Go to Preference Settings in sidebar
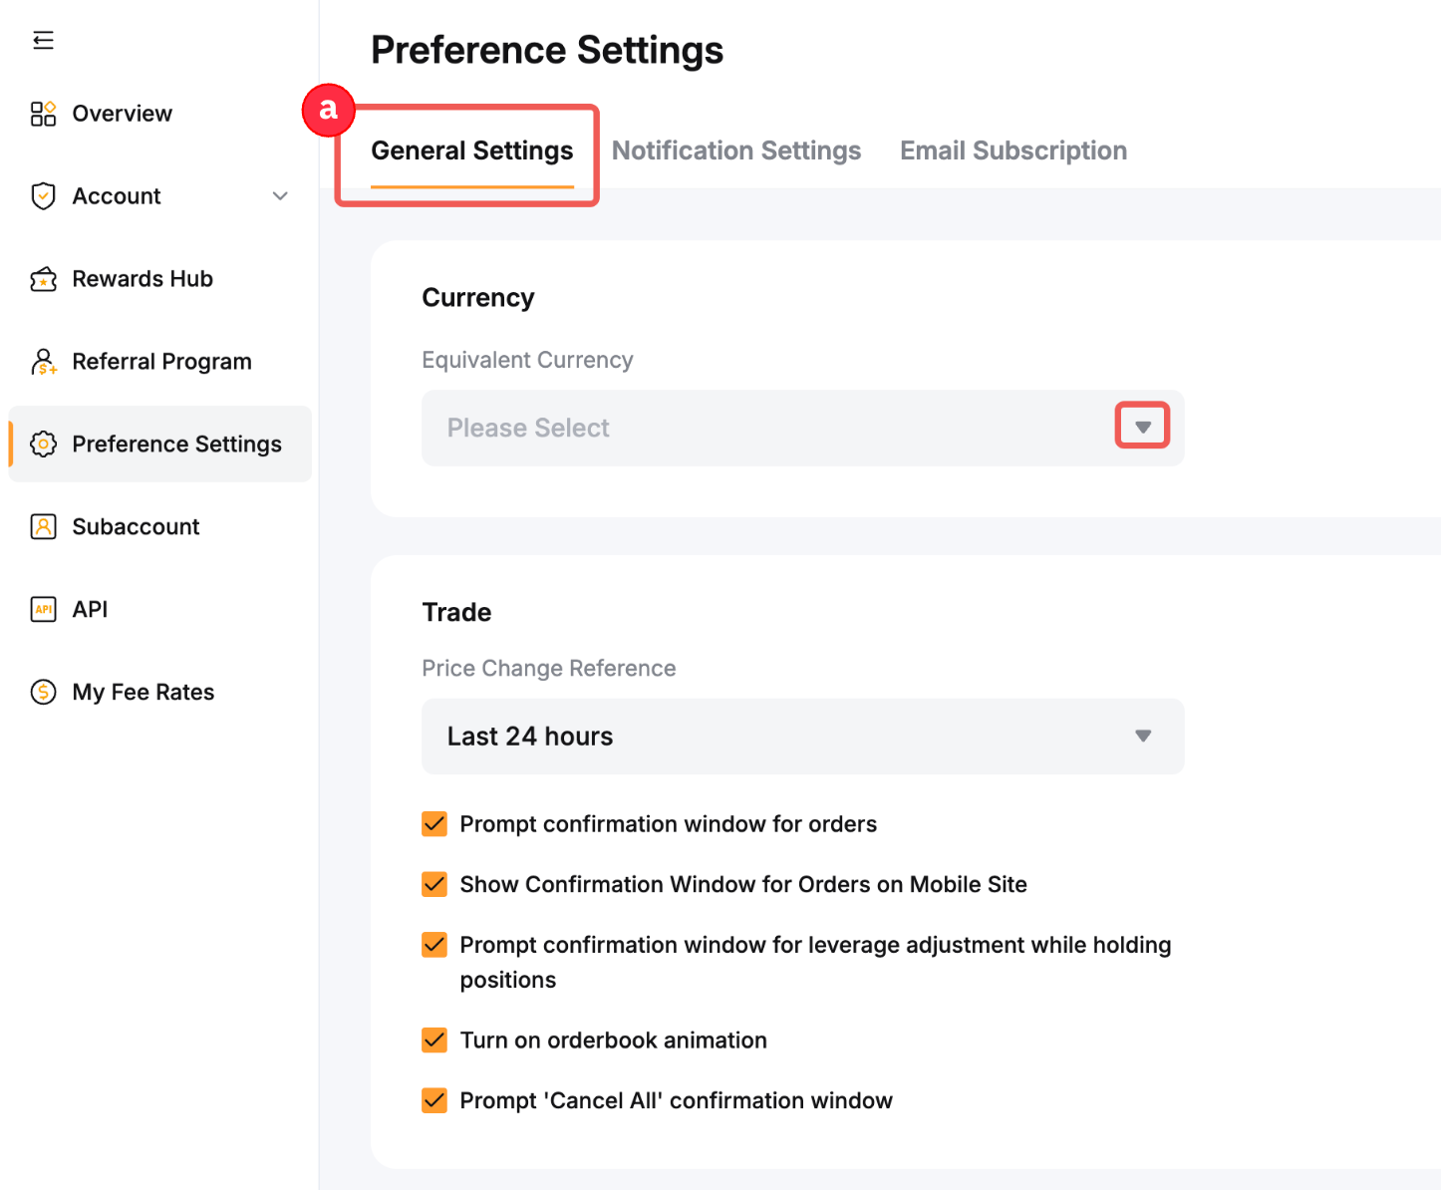Image resolution: width=1441 pixels, height=1190 pixels. coord(176,445)
